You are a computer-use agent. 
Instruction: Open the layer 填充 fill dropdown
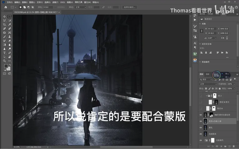(x=234, y=88)
